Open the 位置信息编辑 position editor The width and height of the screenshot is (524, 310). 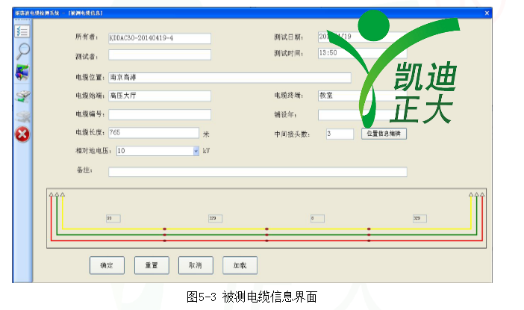point(384,134)
